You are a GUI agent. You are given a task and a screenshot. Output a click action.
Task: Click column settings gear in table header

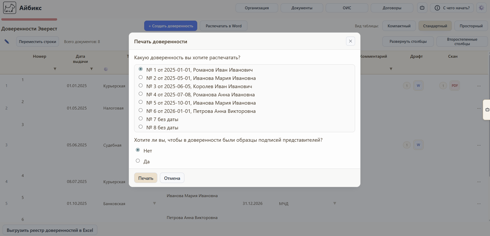[x=106, y=69]
